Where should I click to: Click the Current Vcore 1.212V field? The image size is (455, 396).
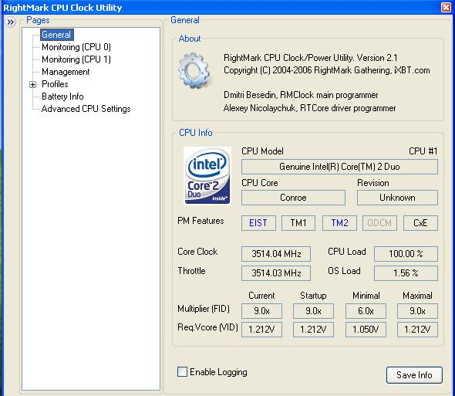click(261, 330)
